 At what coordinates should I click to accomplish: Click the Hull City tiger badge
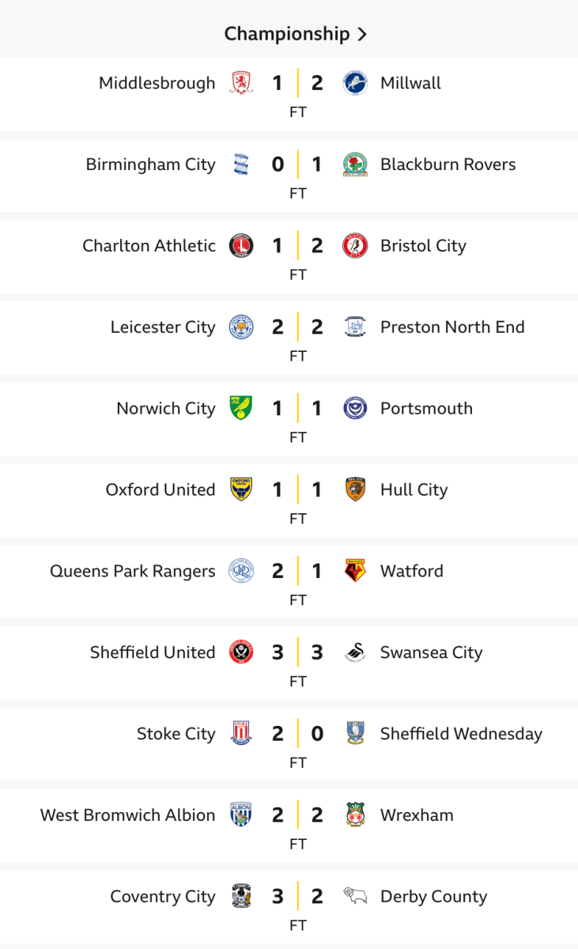pos(355,490)
